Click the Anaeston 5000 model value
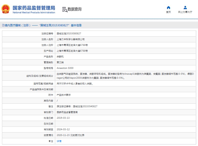198x146 pixels. (x=65, y=68)
